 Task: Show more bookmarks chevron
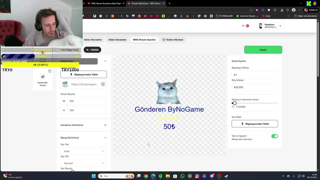(x=288, y=16)
